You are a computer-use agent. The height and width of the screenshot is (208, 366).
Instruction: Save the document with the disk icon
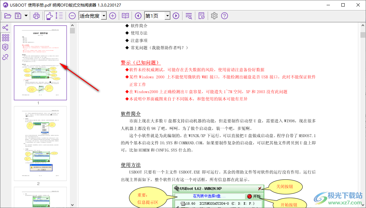pos(18,16)
